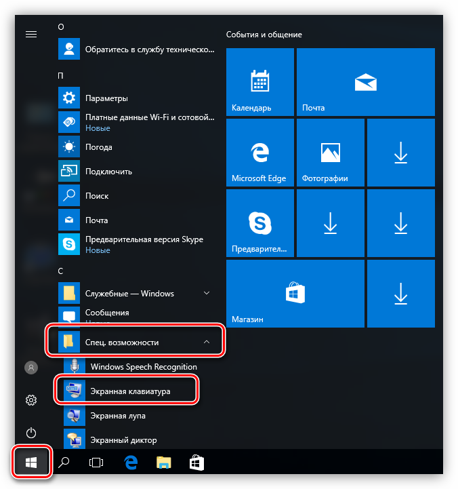Screen dimensions: 458x489
Task: Click download tile right of Магазин
Action: coord(401,294)
